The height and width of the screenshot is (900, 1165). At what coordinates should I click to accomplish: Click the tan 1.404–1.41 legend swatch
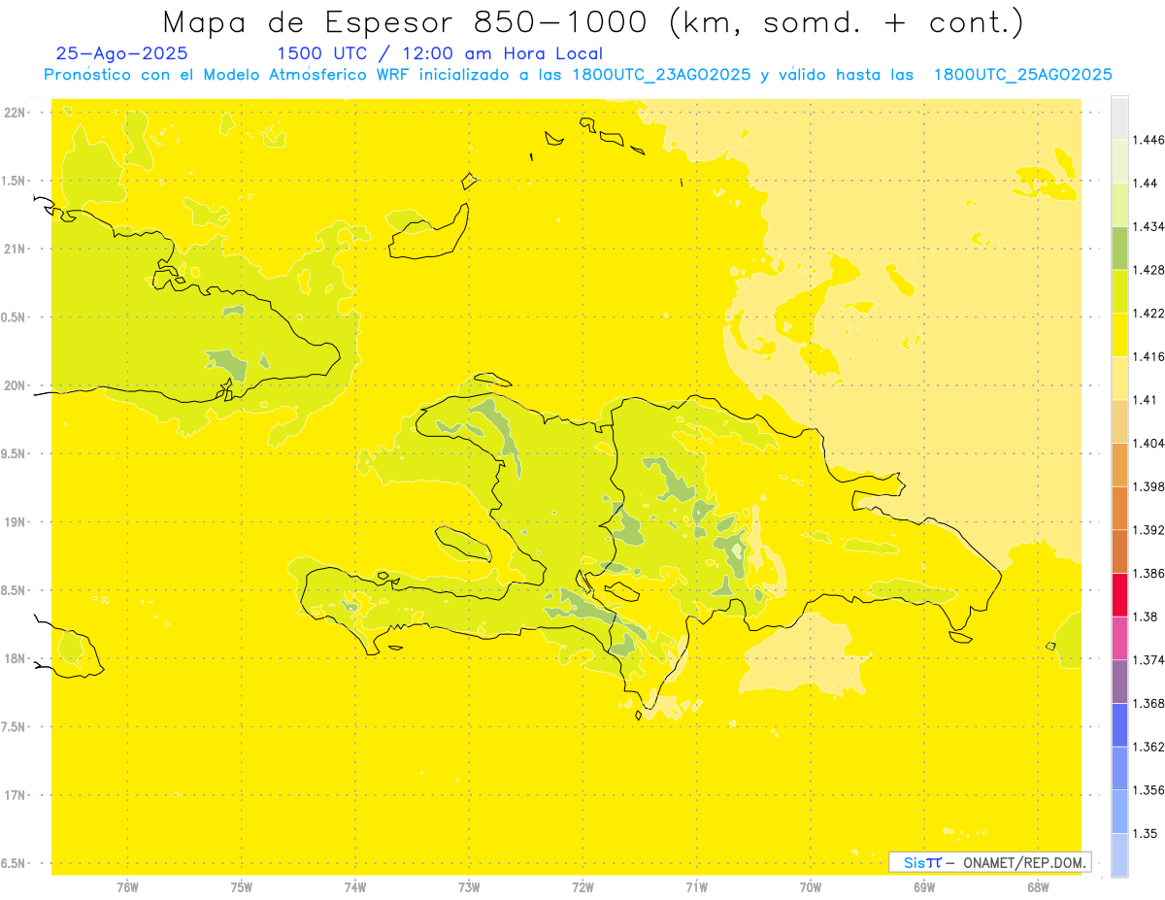[x=1119, y=421]
